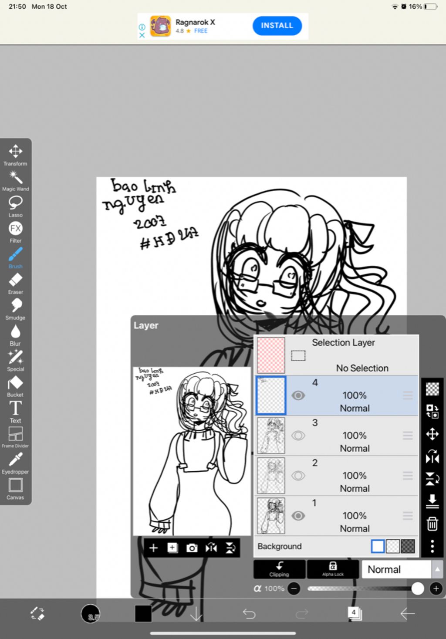Close the ad with the X icon
This screenshot has height=639, width=446.
click(x=142, y=35)
